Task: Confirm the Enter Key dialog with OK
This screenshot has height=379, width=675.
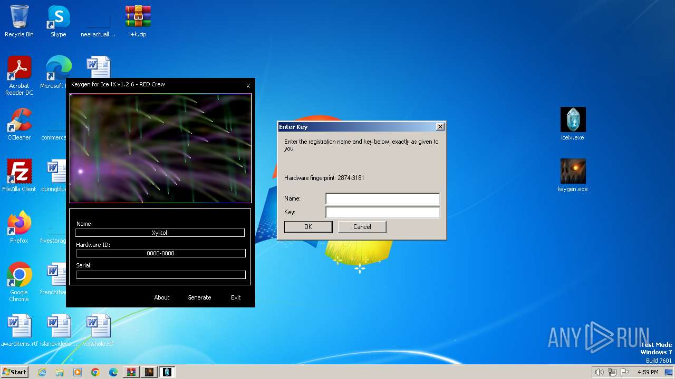Action: tap(308, 227)
